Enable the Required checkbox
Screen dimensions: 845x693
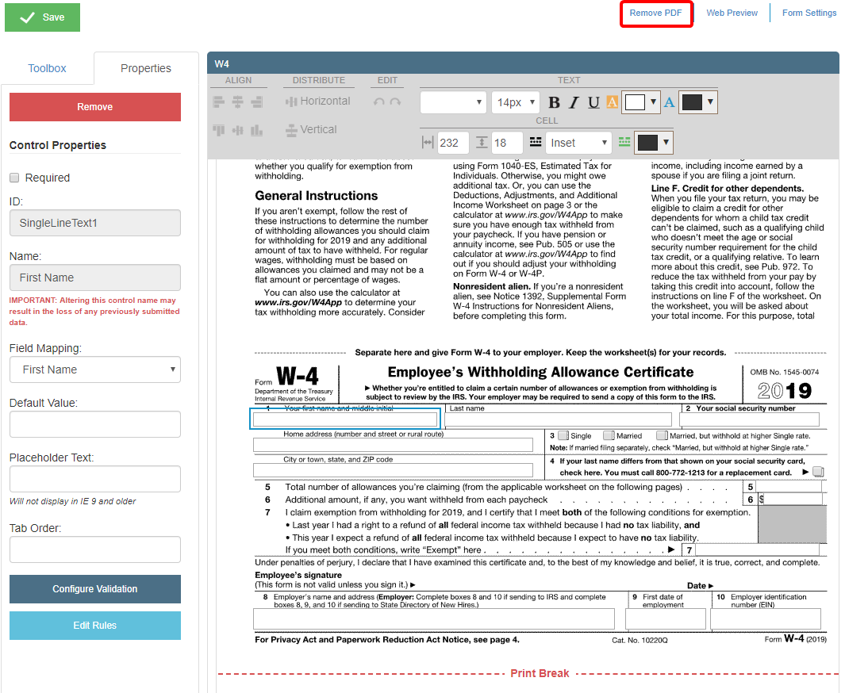pyautogui.click(x=14, y=178)
